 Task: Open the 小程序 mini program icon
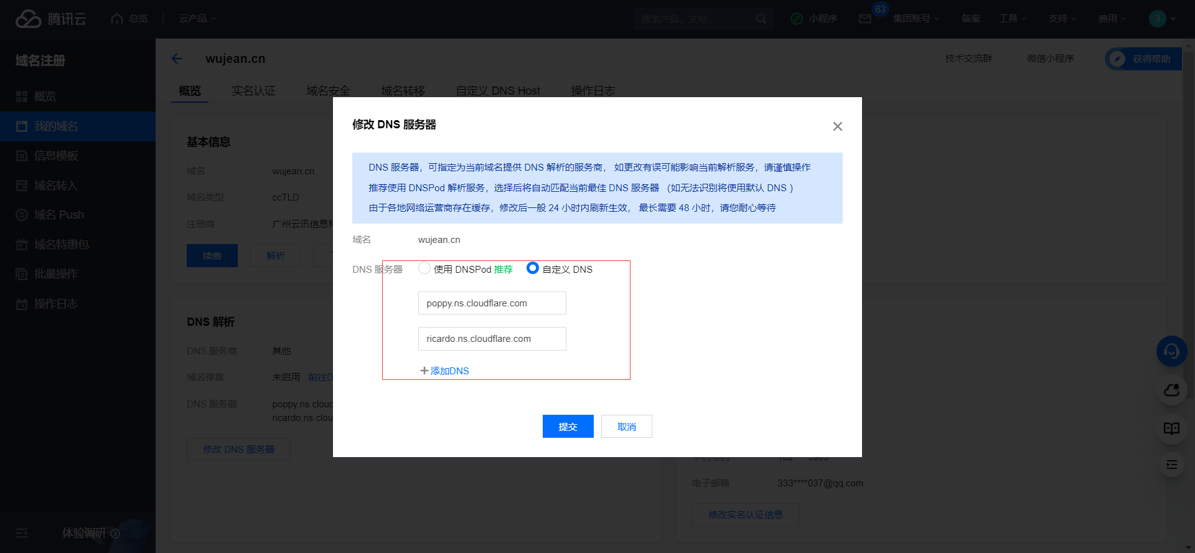pos(797,19)
